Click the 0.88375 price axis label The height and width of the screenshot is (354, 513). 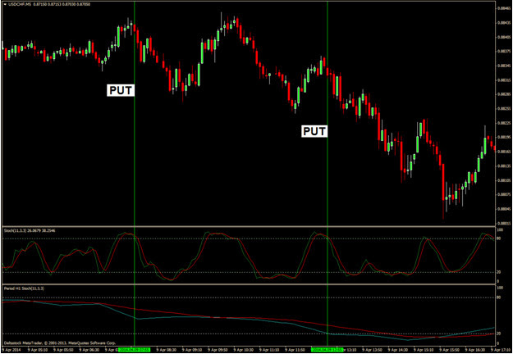tap(504, 52)
